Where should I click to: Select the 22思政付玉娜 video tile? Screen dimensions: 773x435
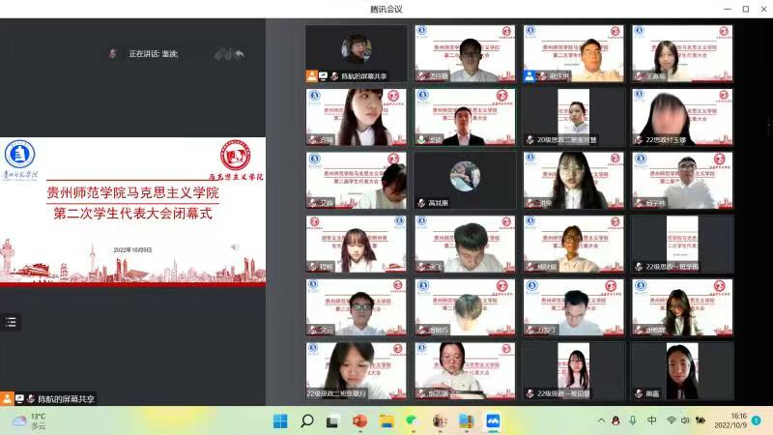coord(682,117)
